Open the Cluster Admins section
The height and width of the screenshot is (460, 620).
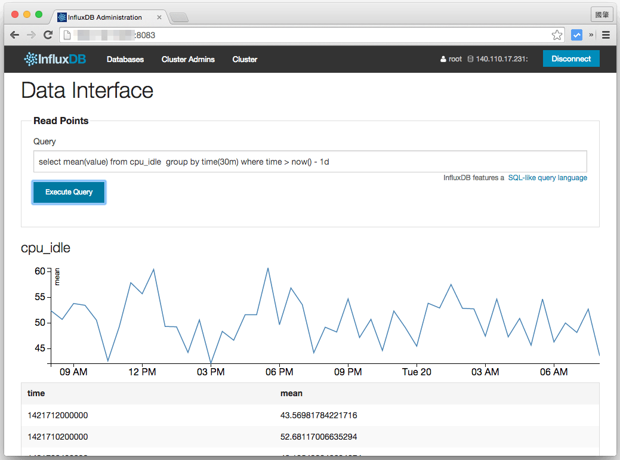point(188,59)
